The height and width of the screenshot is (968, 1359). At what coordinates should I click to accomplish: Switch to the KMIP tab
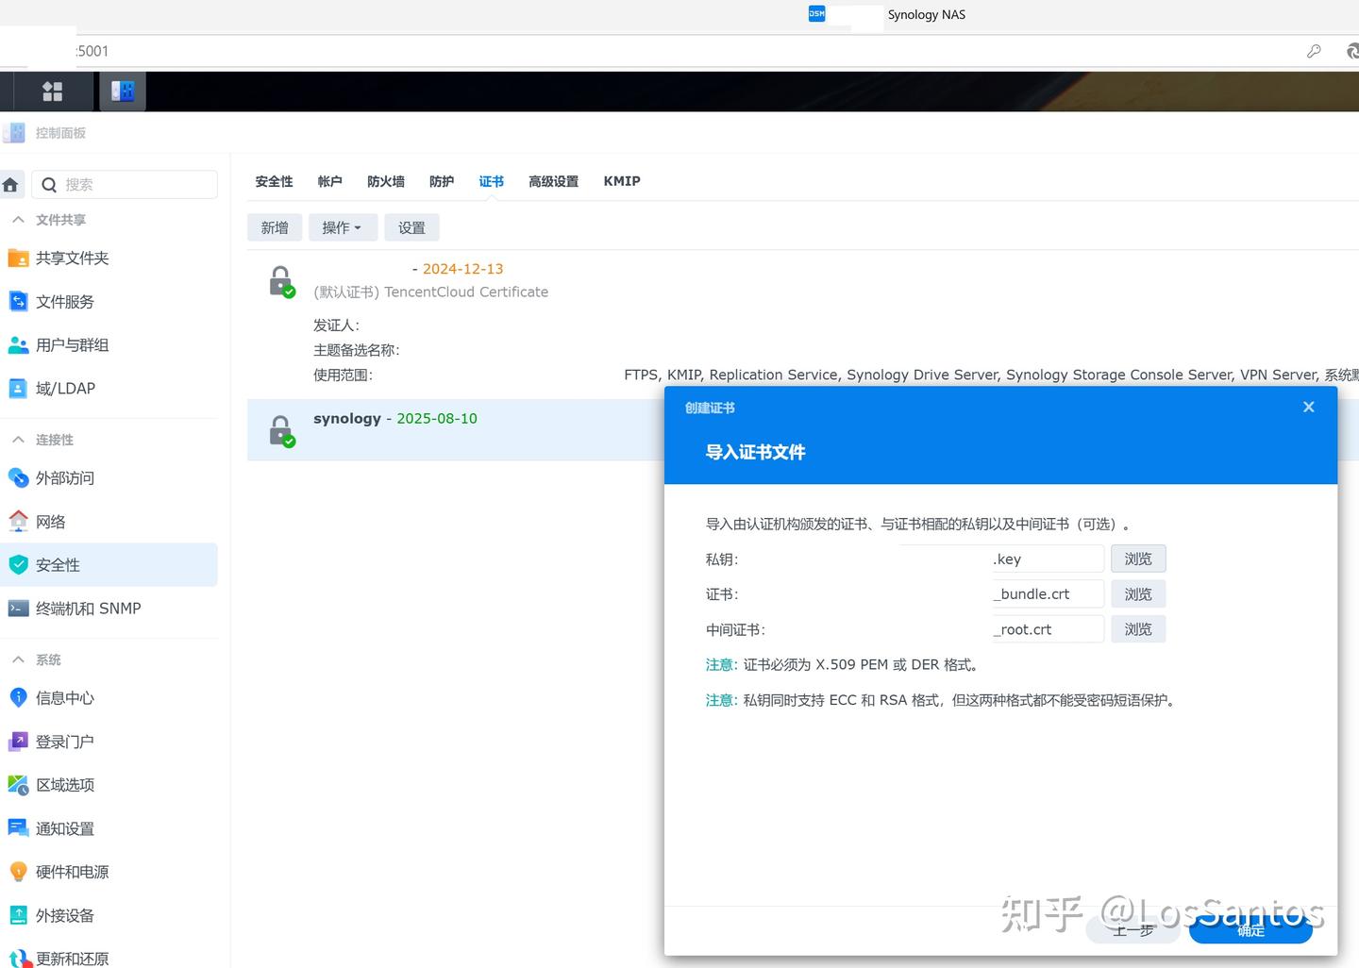pos(621,181)
